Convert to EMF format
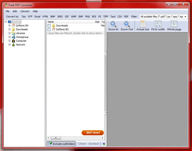The height and width of the screenshot is (151, 192). (81, 17)
